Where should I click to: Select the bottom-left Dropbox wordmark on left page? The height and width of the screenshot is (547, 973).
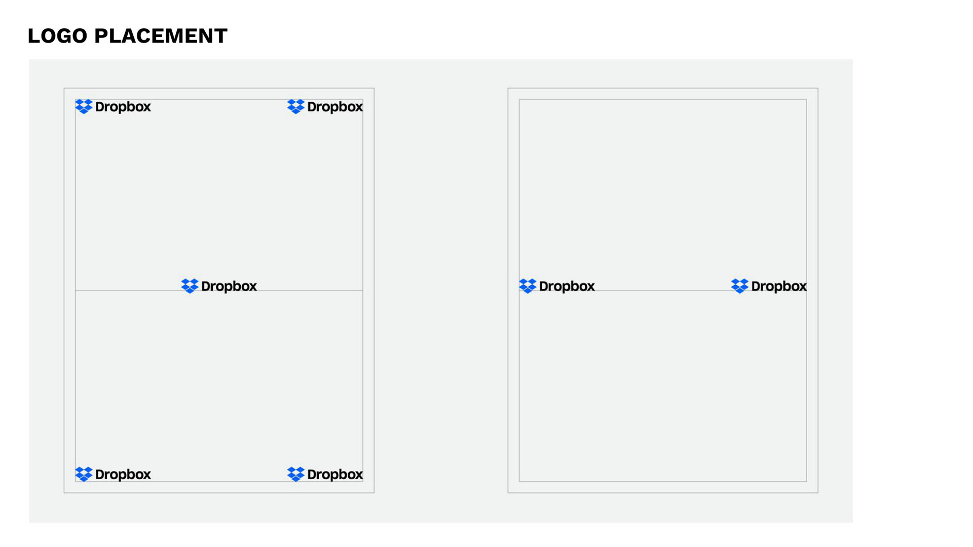pos(123,475)
